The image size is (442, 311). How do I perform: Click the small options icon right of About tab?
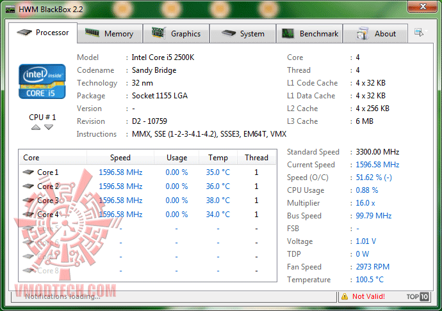pyautogui.click(x=419, y=33)
